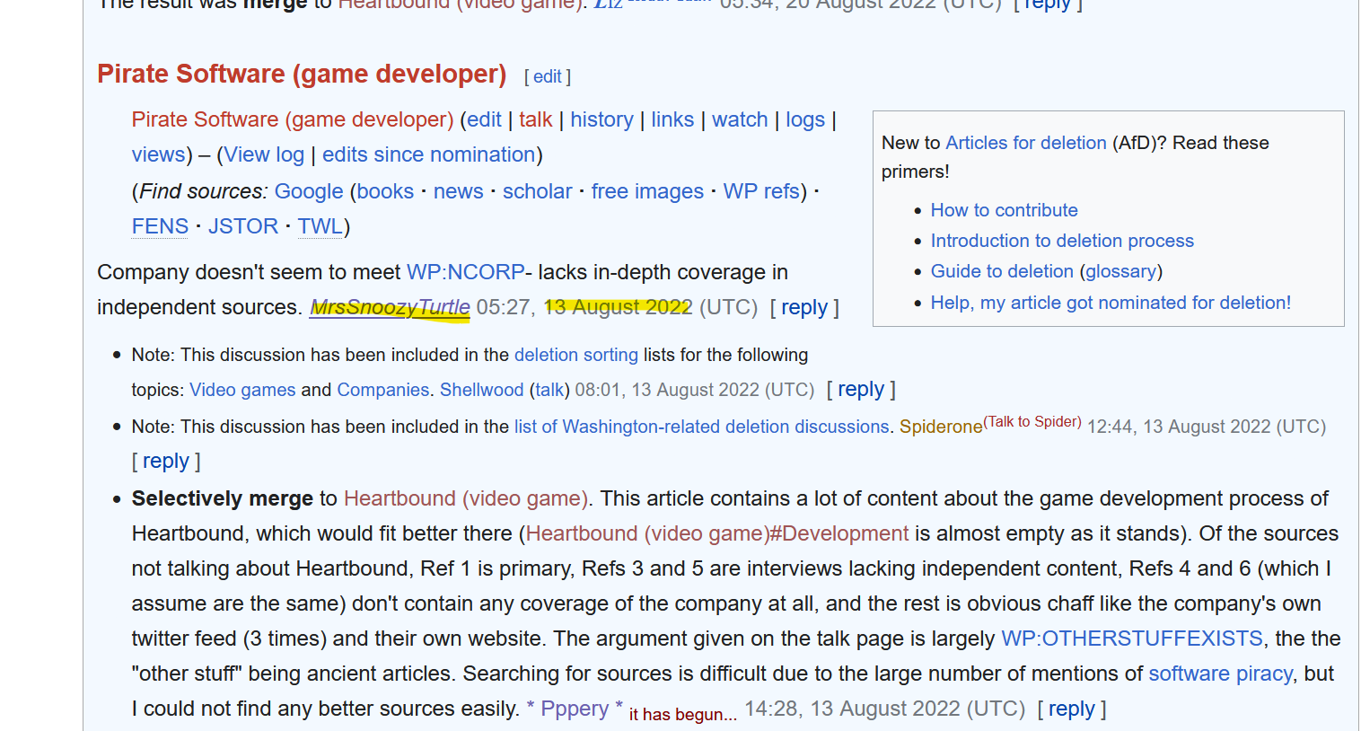Viewport: 1361px width, 731px height.
Task: Open Shellwood's user page link
Action: coord(482,390)
